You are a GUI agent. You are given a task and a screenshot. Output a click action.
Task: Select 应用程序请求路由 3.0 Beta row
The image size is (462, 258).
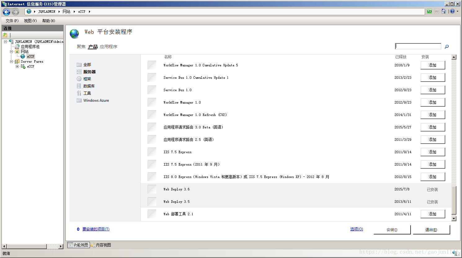[296, 127]
